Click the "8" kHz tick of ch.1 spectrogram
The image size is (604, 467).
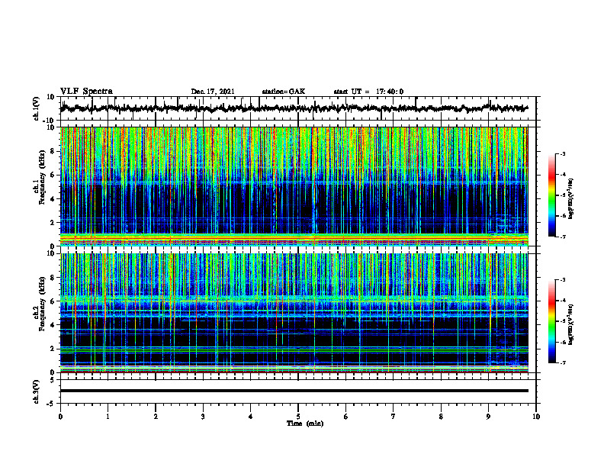coord(53,151)
